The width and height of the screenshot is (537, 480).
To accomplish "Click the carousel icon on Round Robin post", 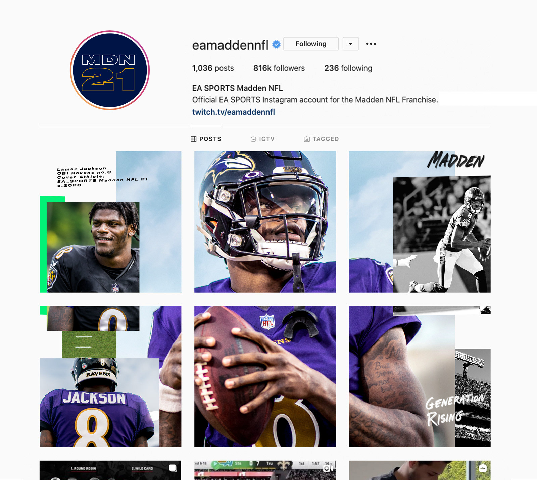I will click(x=173, y=468).
